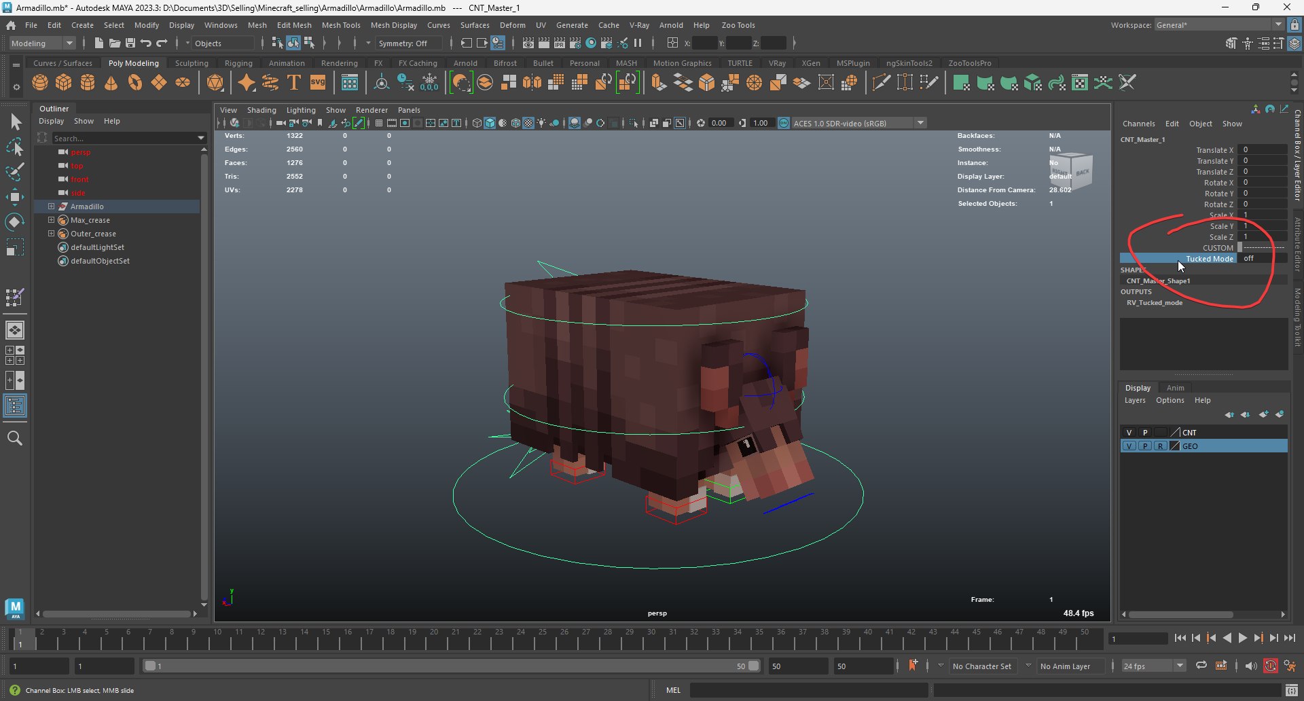Image resolution: width=1304 pixels, height=701 pixels.
Task: Click the Undo arrow icon
Action: 146,43
